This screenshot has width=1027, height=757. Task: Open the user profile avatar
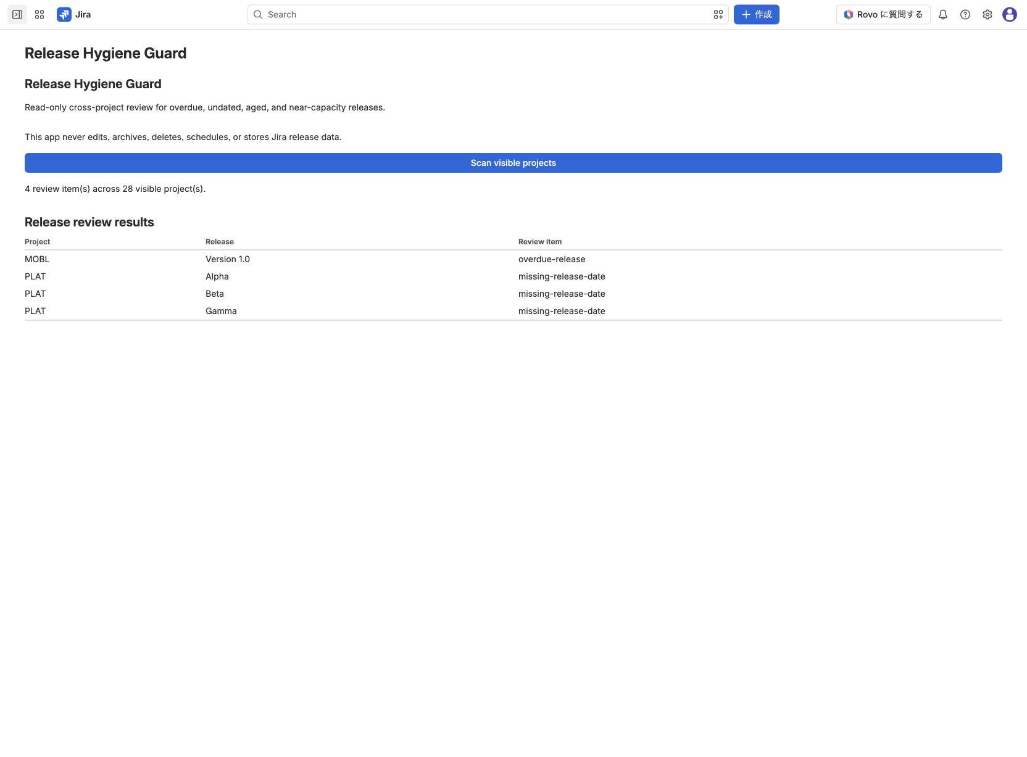(1009, 14)
